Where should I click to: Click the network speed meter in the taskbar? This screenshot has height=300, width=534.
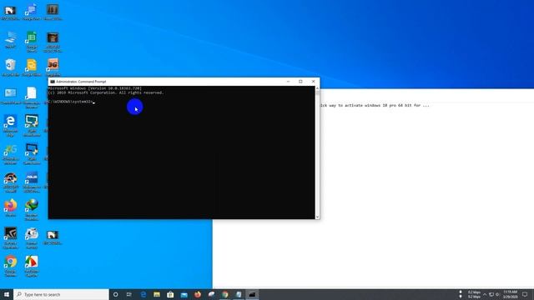tap(470, 294)
